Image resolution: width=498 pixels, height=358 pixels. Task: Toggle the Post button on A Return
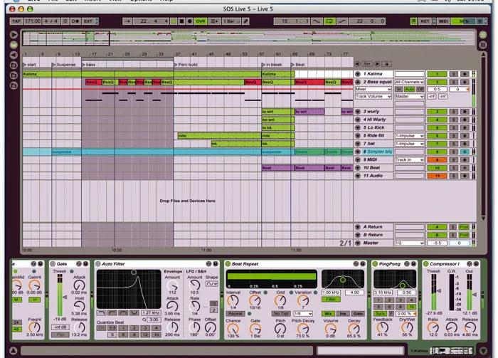pos(464,227)
